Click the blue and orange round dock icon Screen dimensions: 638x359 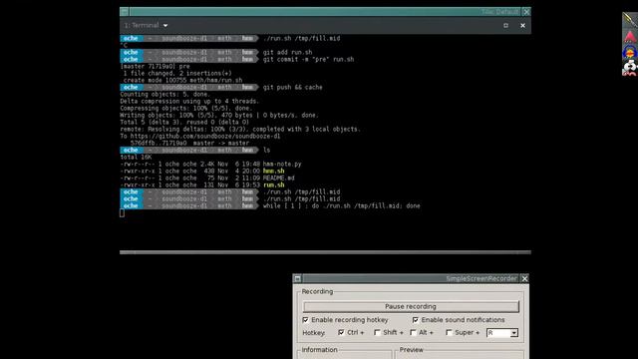click(x=630, y=52)
